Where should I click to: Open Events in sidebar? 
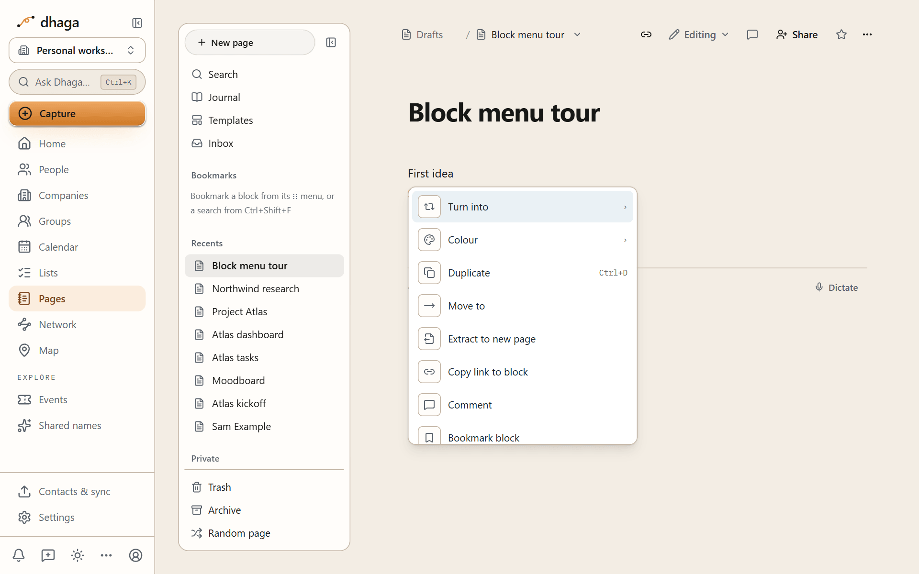[77, 399]
